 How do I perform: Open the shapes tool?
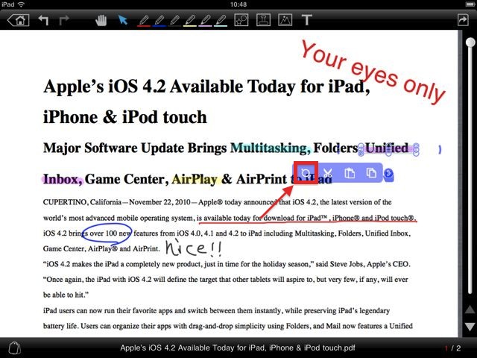click(241, 20)
